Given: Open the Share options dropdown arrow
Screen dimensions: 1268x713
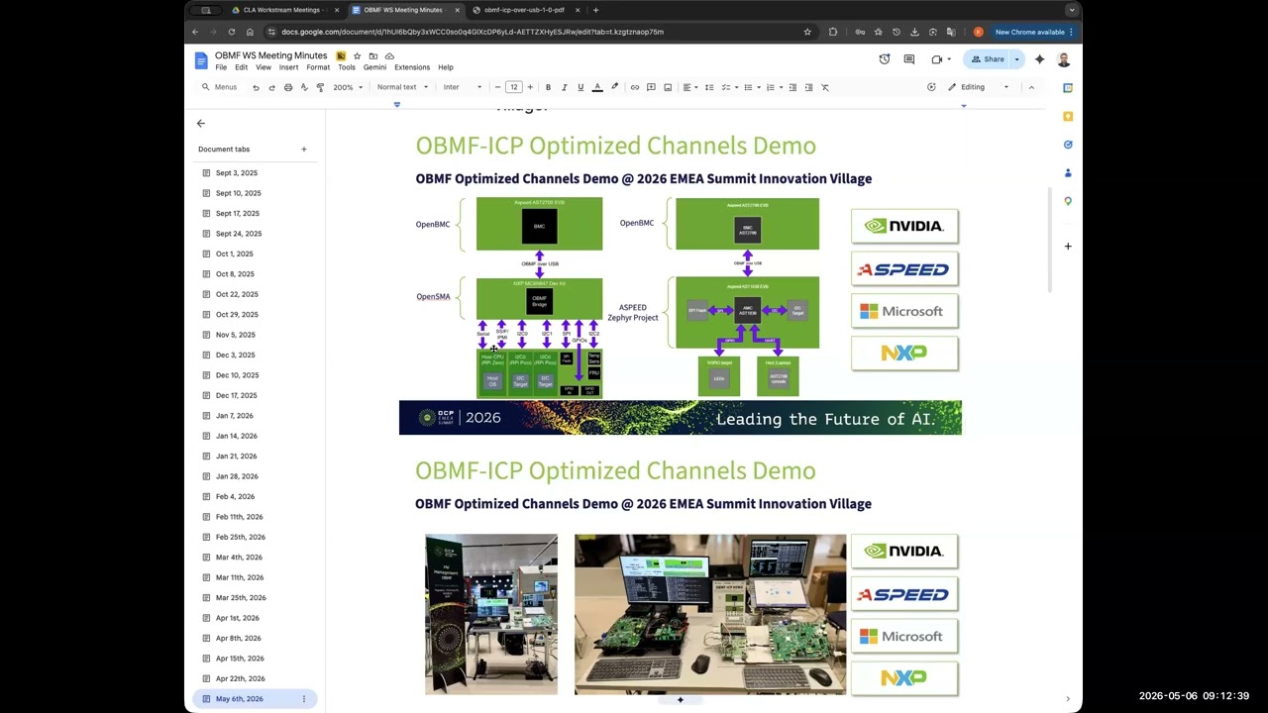Looking at the screenshot, I should (1016, 59).
